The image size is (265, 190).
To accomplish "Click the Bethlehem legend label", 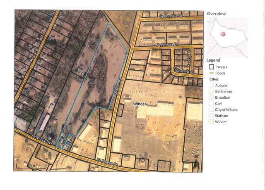I will point(224,91).
